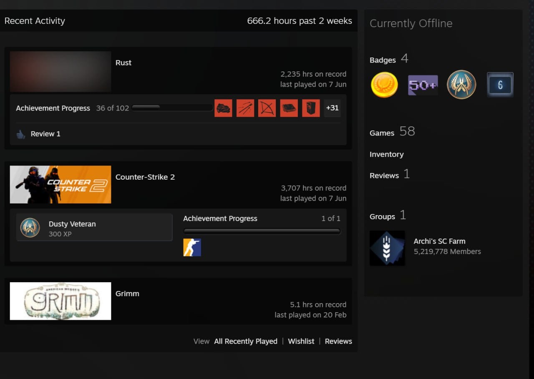
Task: Click the Rust Achievement Progress label
Action: point(53,108)
